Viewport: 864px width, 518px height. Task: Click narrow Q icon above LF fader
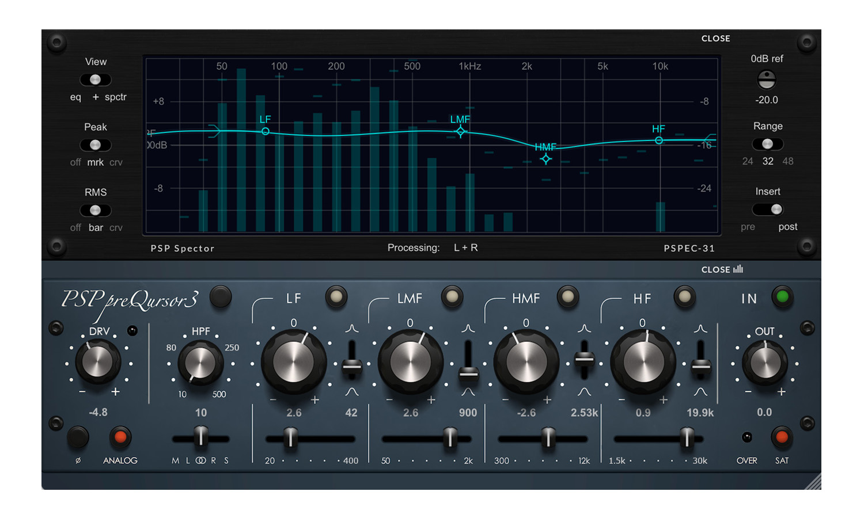(352, 329)
